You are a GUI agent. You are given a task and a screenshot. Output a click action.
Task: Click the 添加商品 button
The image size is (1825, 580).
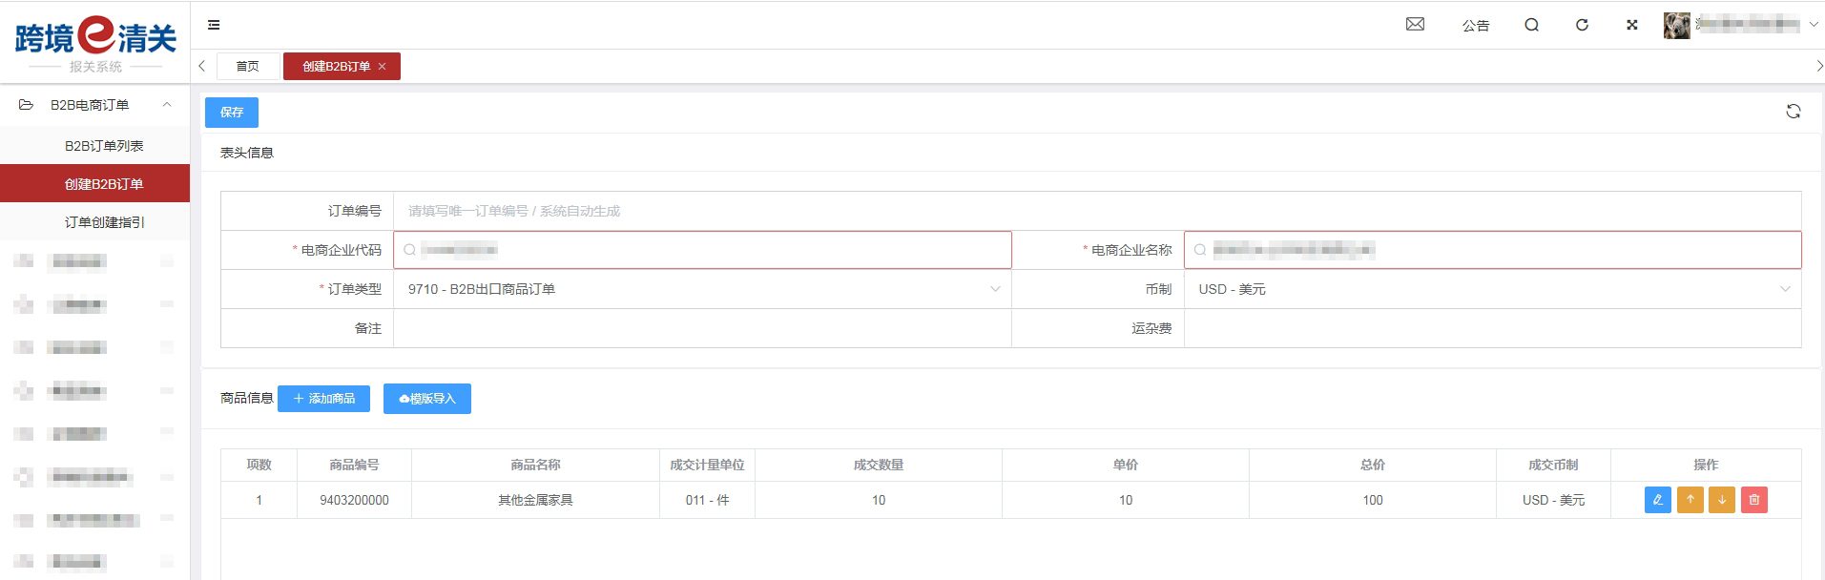point(323,399)
